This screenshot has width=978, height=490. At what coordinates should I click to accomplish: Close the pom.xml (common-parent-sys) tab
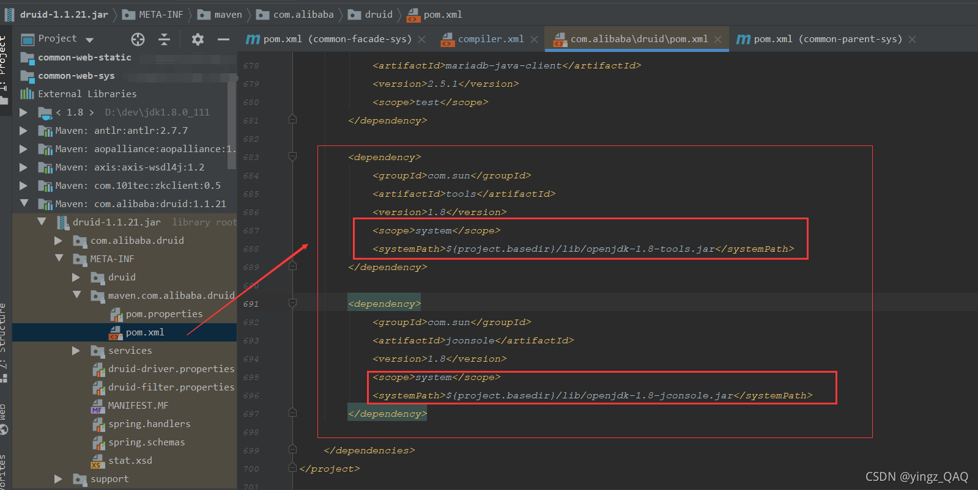913,39
